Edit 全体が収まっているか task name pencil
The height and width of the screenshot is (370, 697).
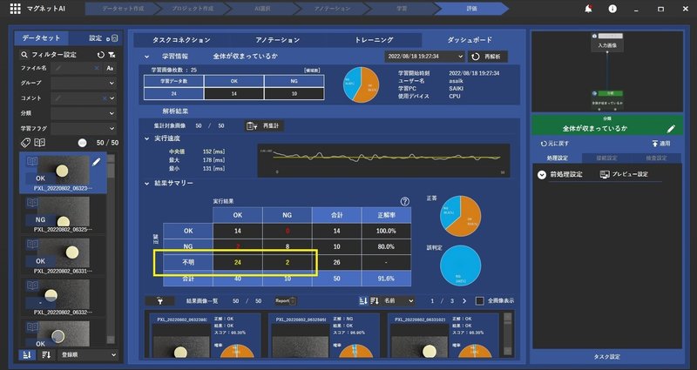pyautogui.click(x=671, y=129)
